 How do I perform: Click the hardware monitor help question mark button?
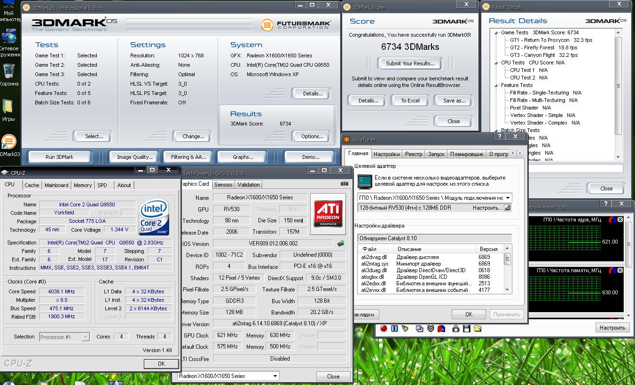[x=607, y=204]
